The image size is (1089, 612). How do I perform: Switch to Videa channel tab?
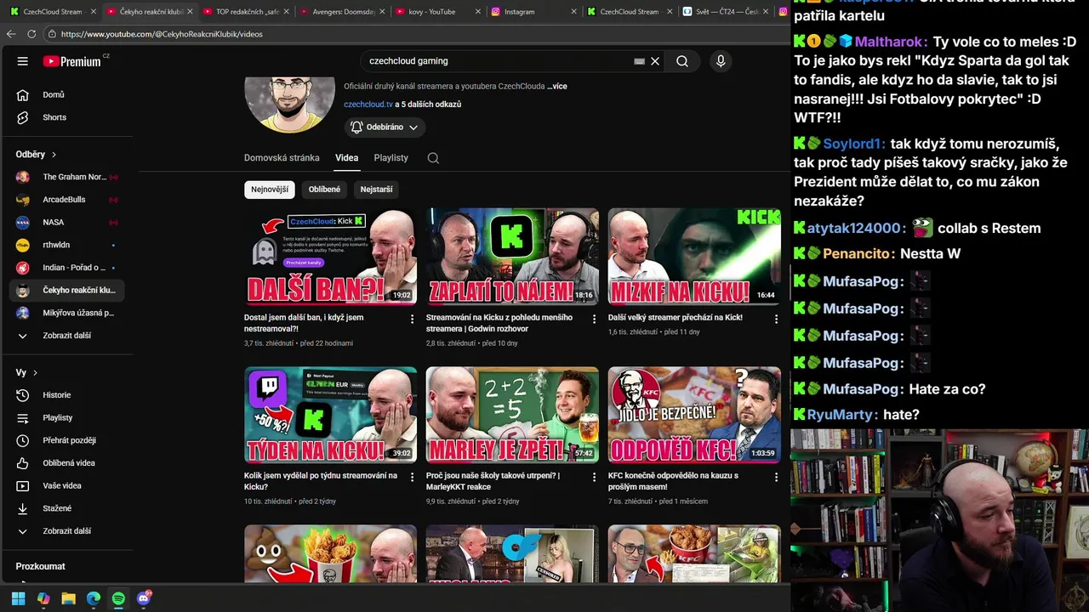[347, 158]
